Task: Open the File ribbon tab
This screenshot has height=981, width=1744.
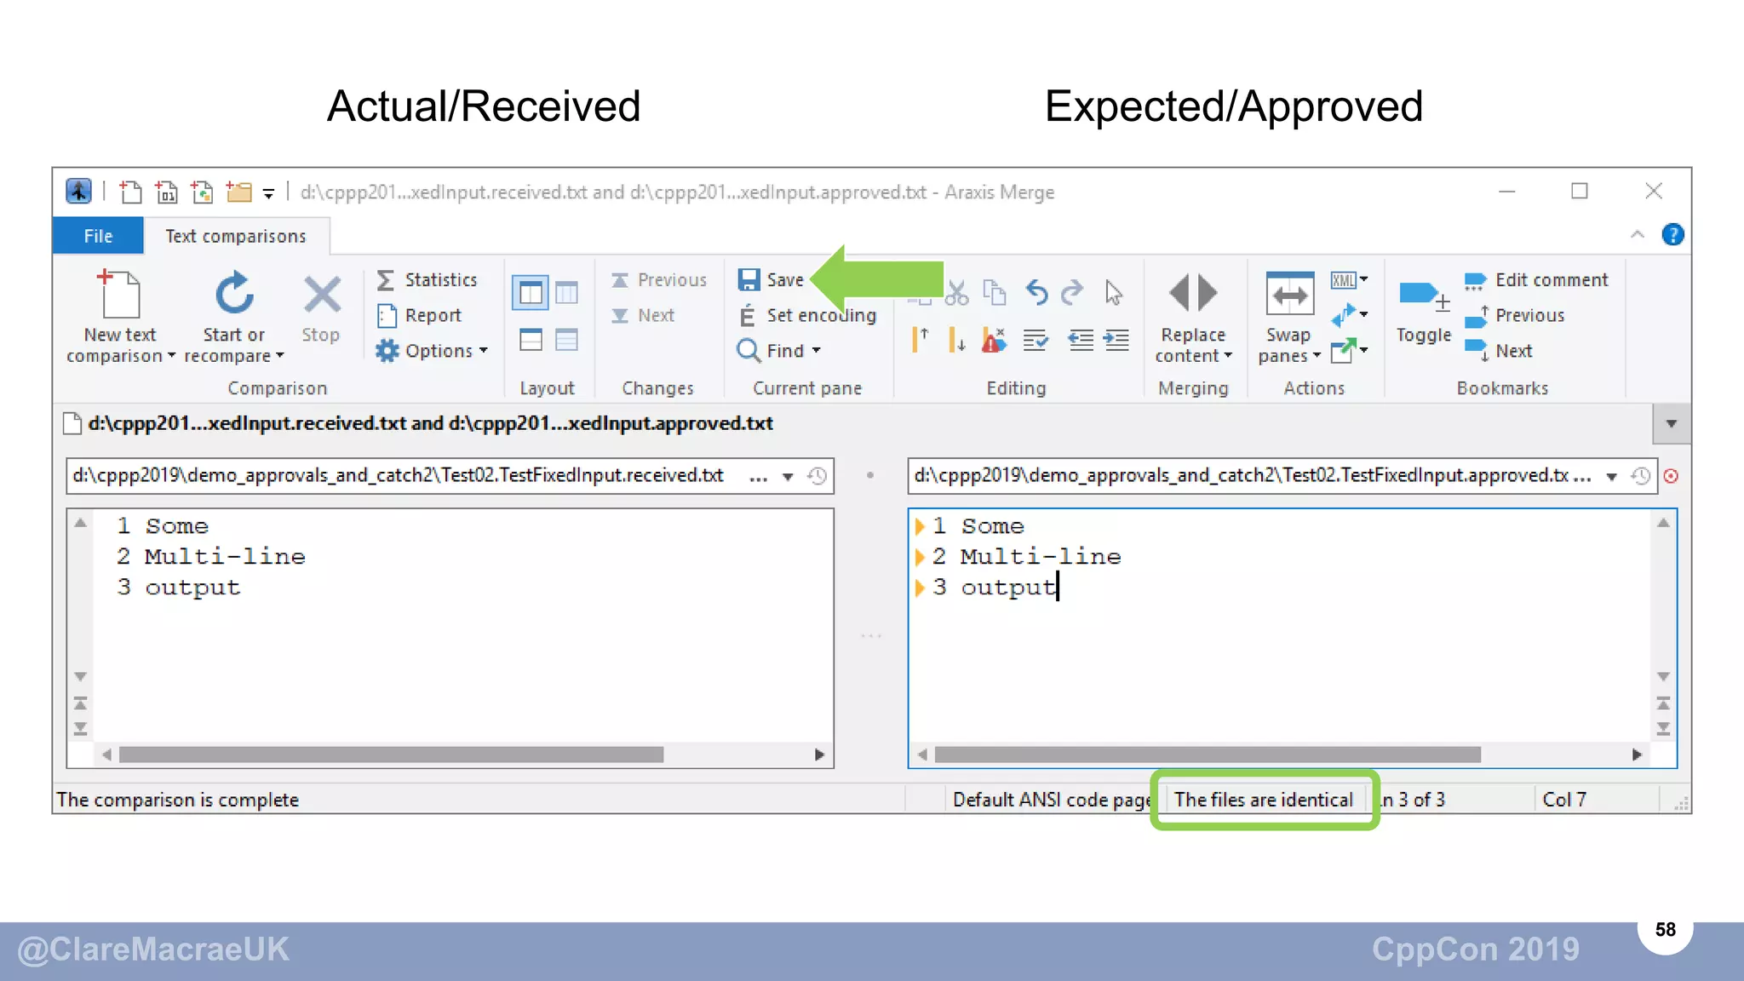Action: pyautogui.click(x=98, y=236)
